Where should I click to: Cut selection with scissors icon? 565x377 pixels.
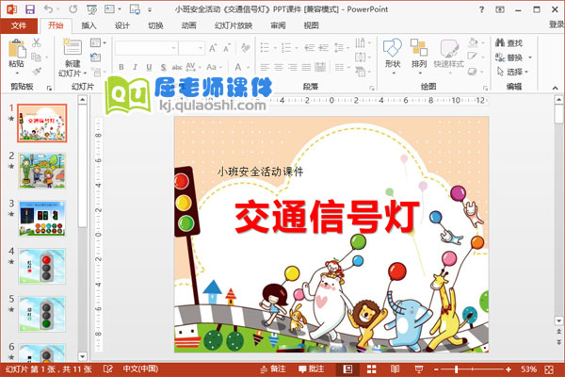point(36,42)
